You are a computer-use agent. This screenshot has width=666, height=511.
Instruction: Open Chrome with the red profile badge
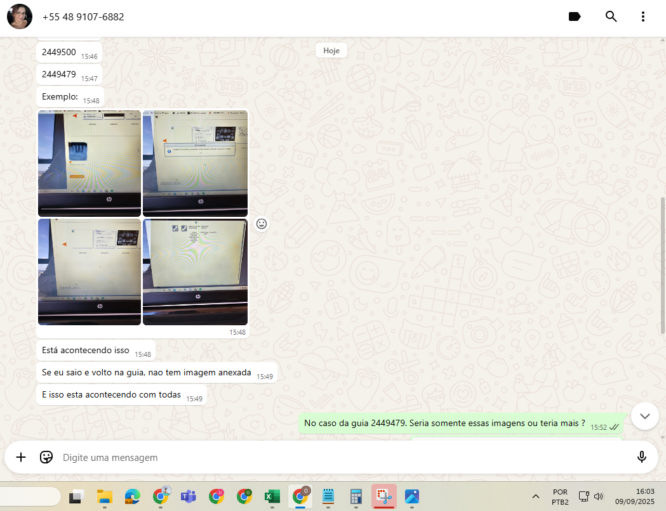[216, 496]
